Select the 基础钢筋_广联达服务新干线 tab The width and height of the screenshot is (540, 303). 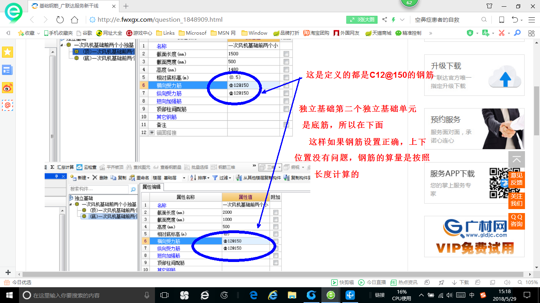point(73,6)
